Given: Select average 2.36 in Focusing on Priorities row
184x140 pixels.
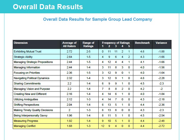Looking at the screenshot, I should tap(69, 73).
